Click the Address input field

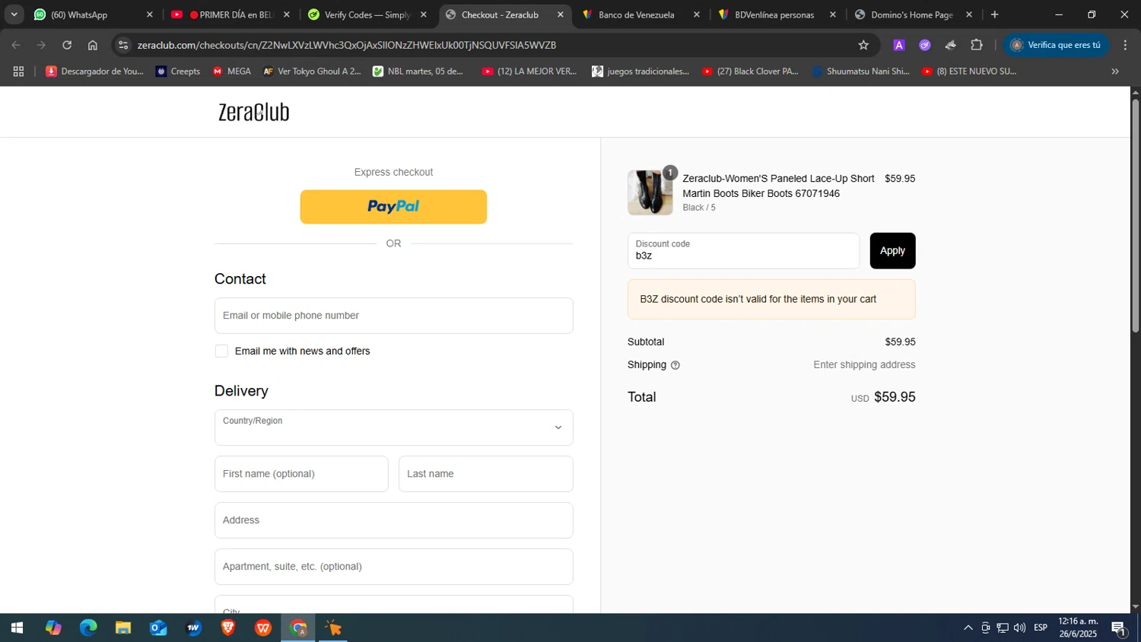click(393, 520)
